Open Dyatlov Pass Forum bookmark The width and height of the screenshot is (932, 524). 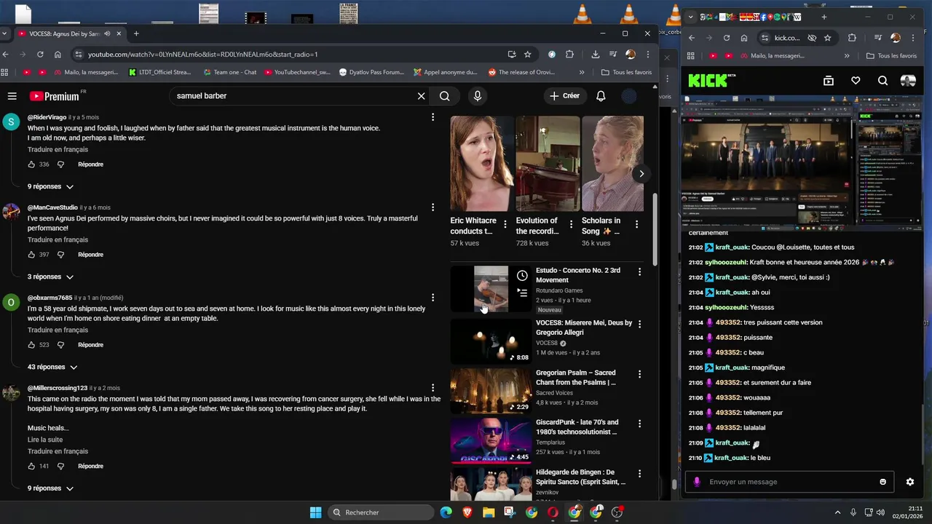pyautogui.click(x=371, y=72)
